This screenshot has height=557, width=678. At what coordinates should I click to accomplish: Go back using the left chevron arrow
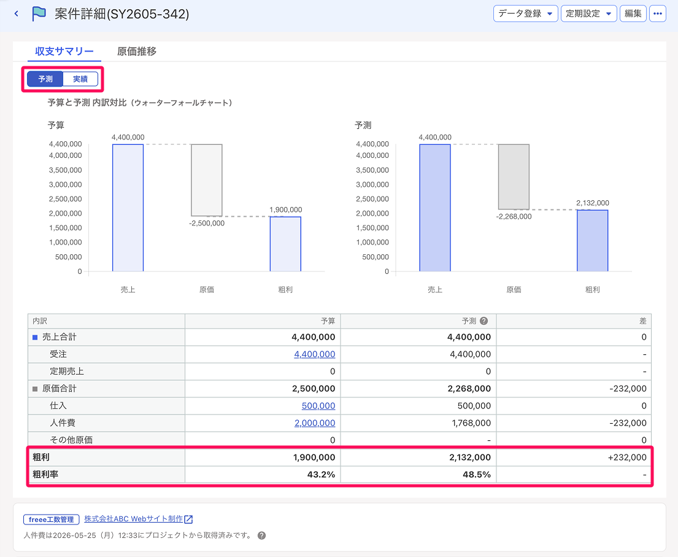pos(17,14)
